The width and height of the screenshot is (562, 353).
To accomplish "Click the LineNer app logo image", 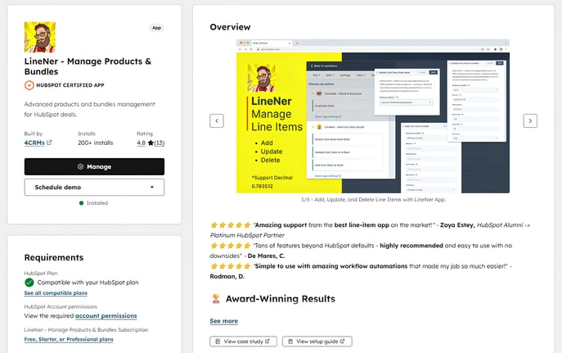I will [40, 38].
